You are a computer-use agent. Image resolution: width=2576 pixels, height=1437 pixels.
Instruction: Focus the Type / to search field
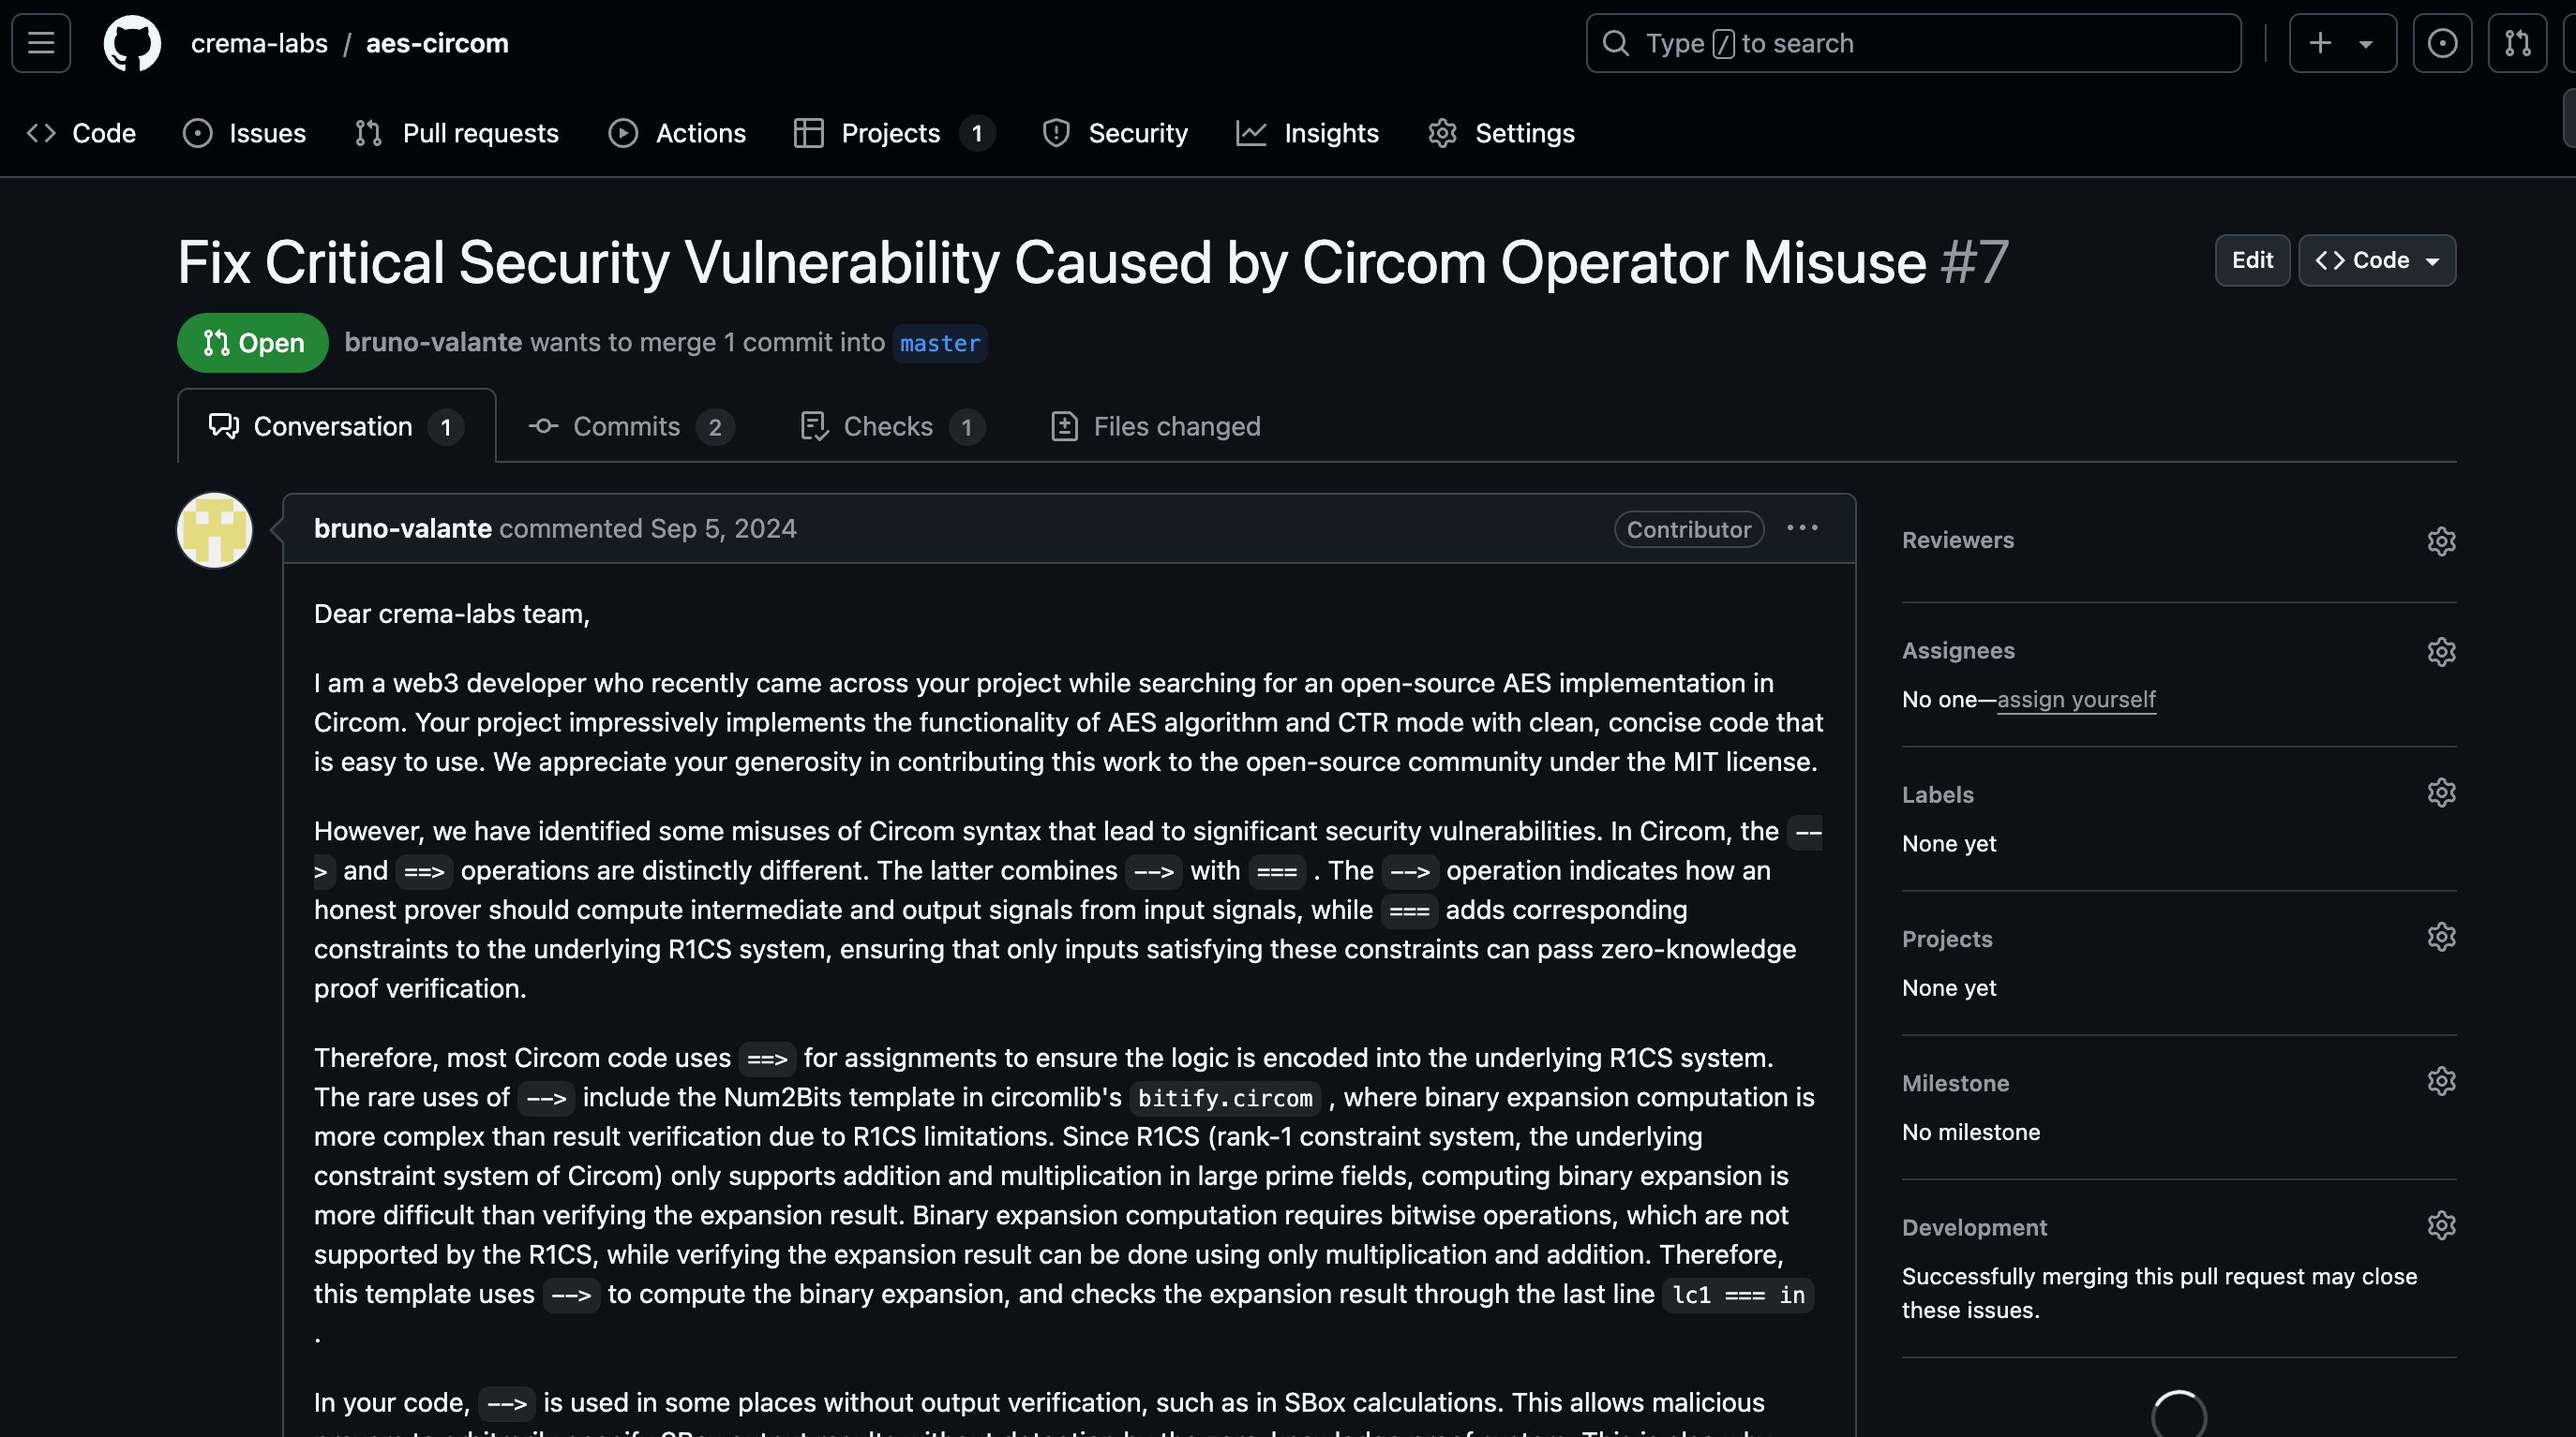pos(1913,43)
